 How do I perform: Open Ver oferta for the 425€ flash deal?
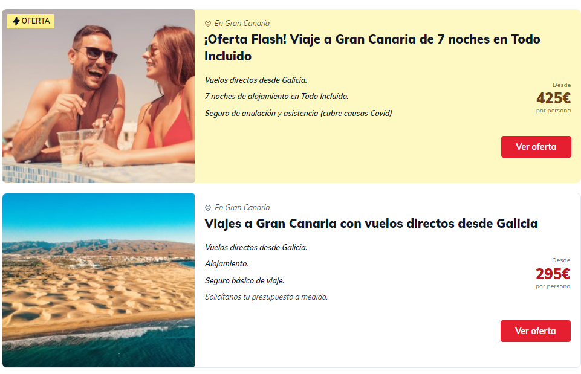536,147
